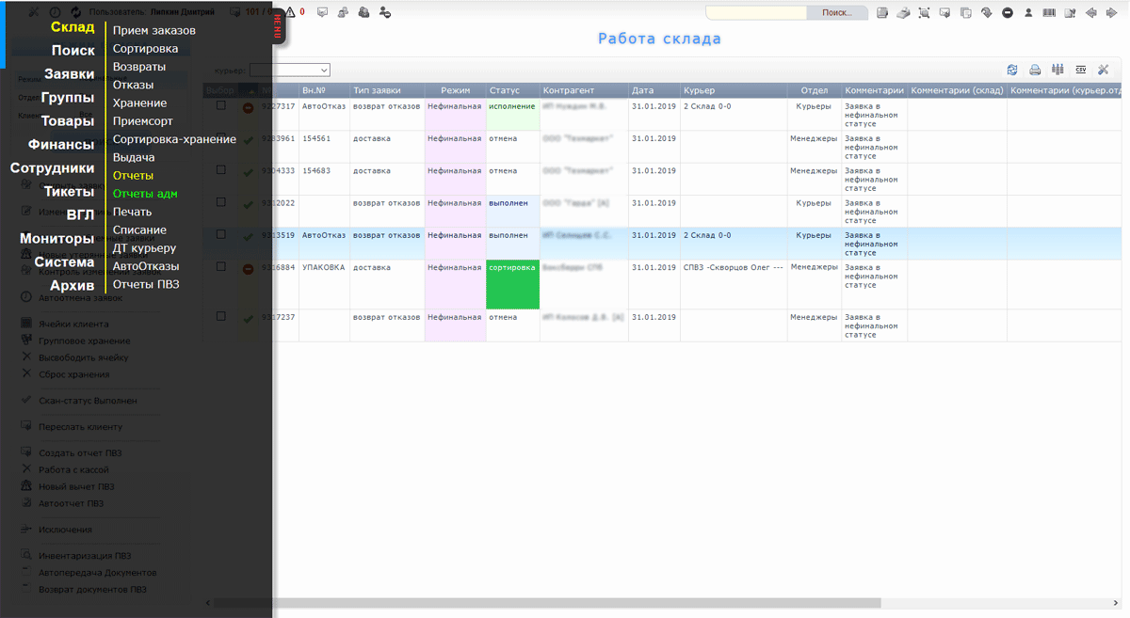Open the wrench settings icon above the table

1104,70
